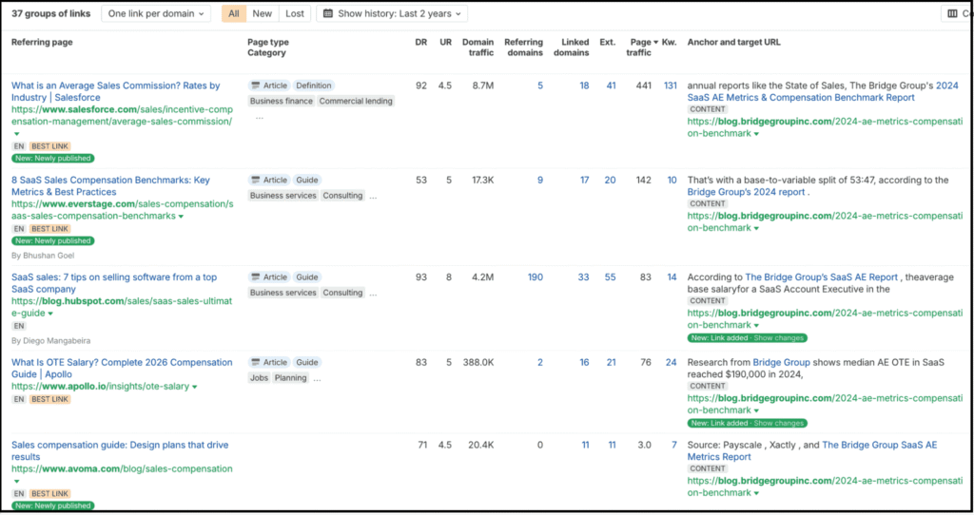This screenshot has height=515, width=974.
Task: Click Article icon tag in Salesforce row
Action: 268,86
